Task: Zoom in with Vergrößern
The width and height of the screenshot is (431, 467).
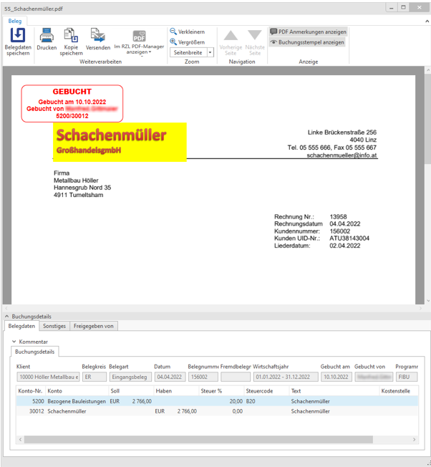Action: click(187, 42)
